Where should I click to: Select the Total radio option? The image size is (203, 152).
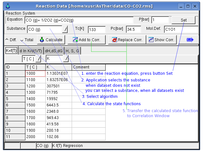27,40
